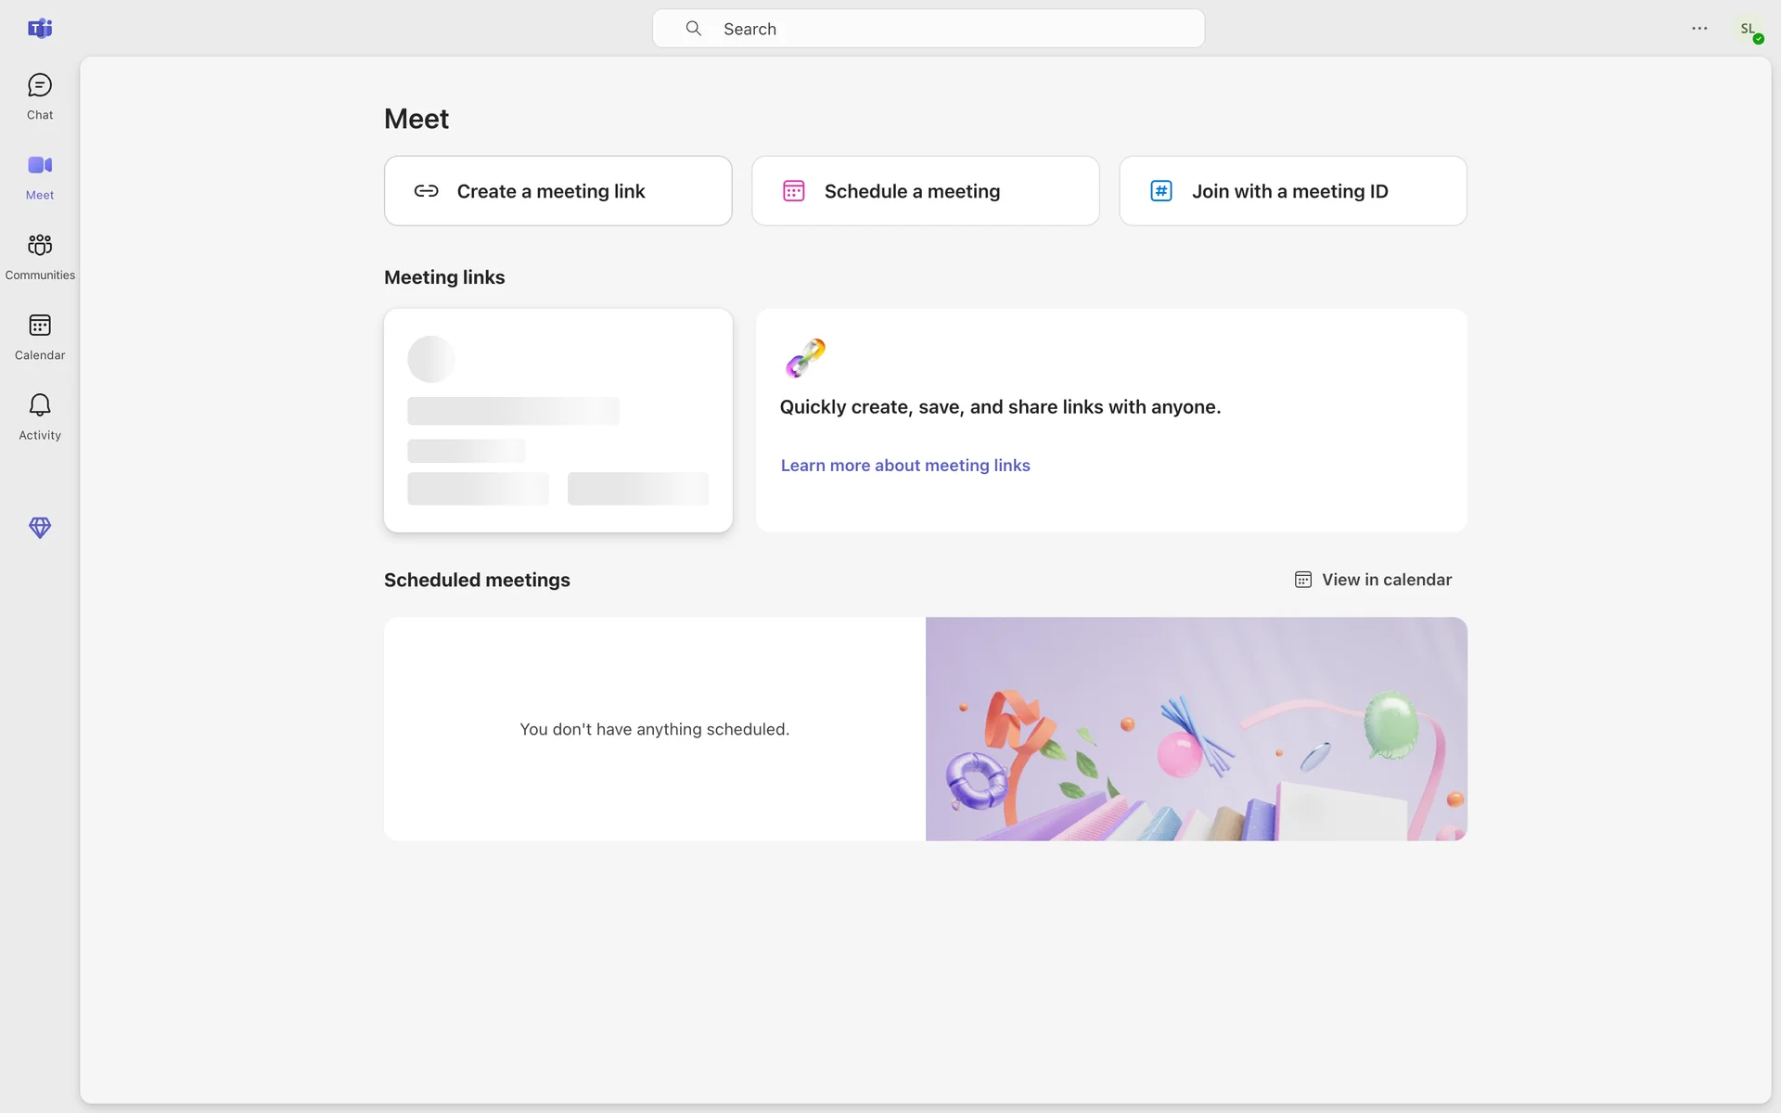Click the search magnifier icon
The width and height of the screenshot is (1781, 1113).
[x=693, y=29]
